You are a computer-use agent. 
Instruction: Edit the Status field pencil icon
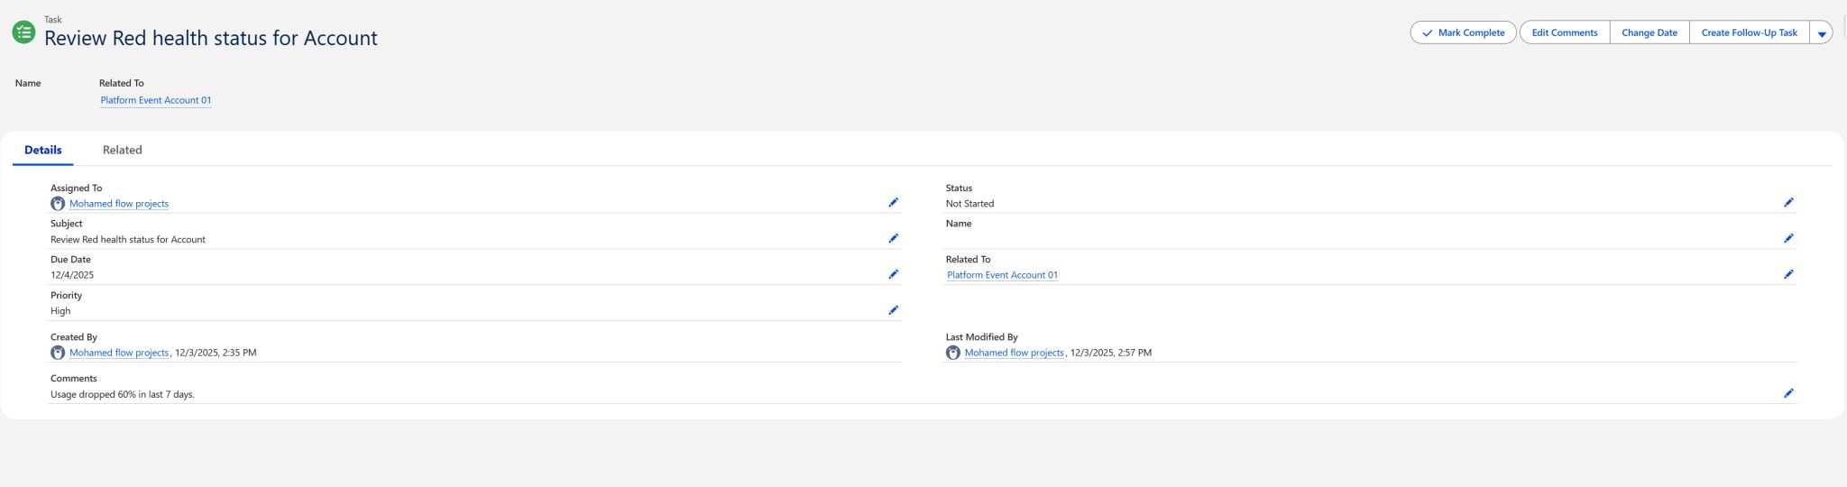point(1788,203)
